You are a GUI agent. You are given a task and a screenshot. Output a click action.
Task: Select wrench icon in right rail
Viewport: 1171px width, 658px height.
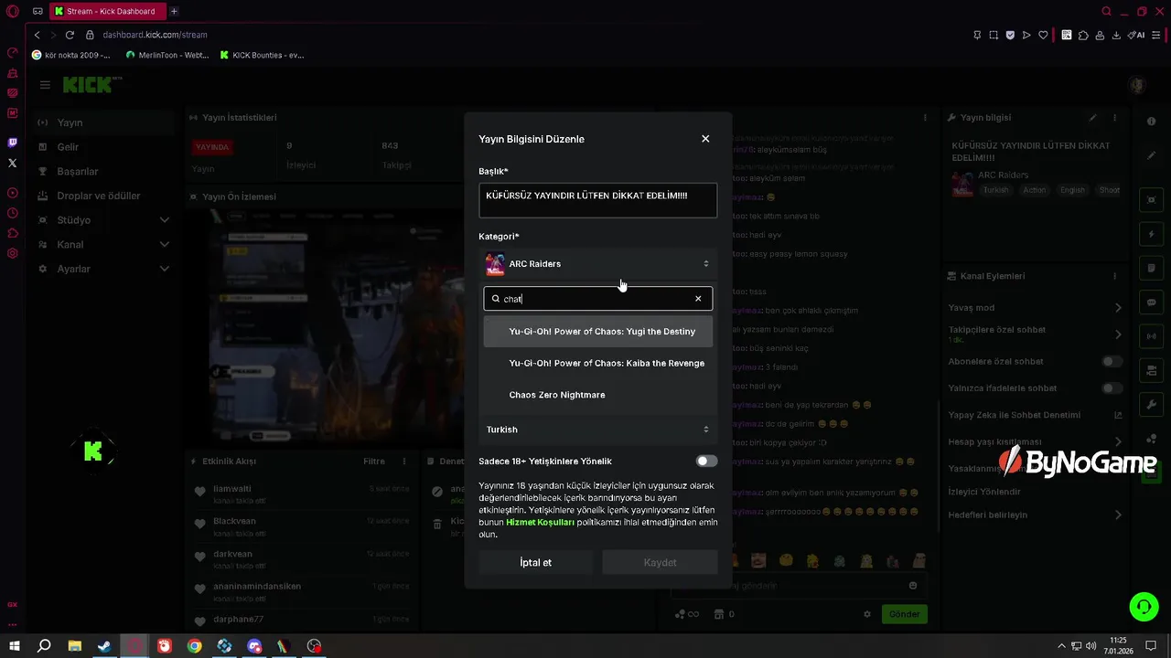[x=1152, y=404]
